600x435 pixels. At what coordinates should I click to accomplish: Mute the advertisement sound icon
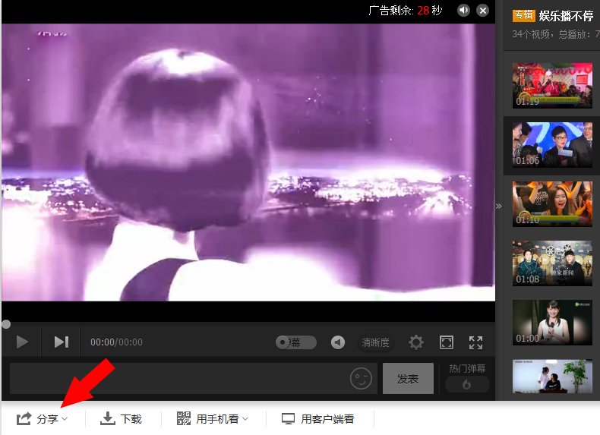(x=463, y=11)
